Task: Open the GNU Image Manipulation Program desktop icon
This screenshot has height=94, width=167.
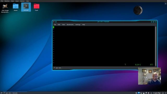Action: point(5,8)
